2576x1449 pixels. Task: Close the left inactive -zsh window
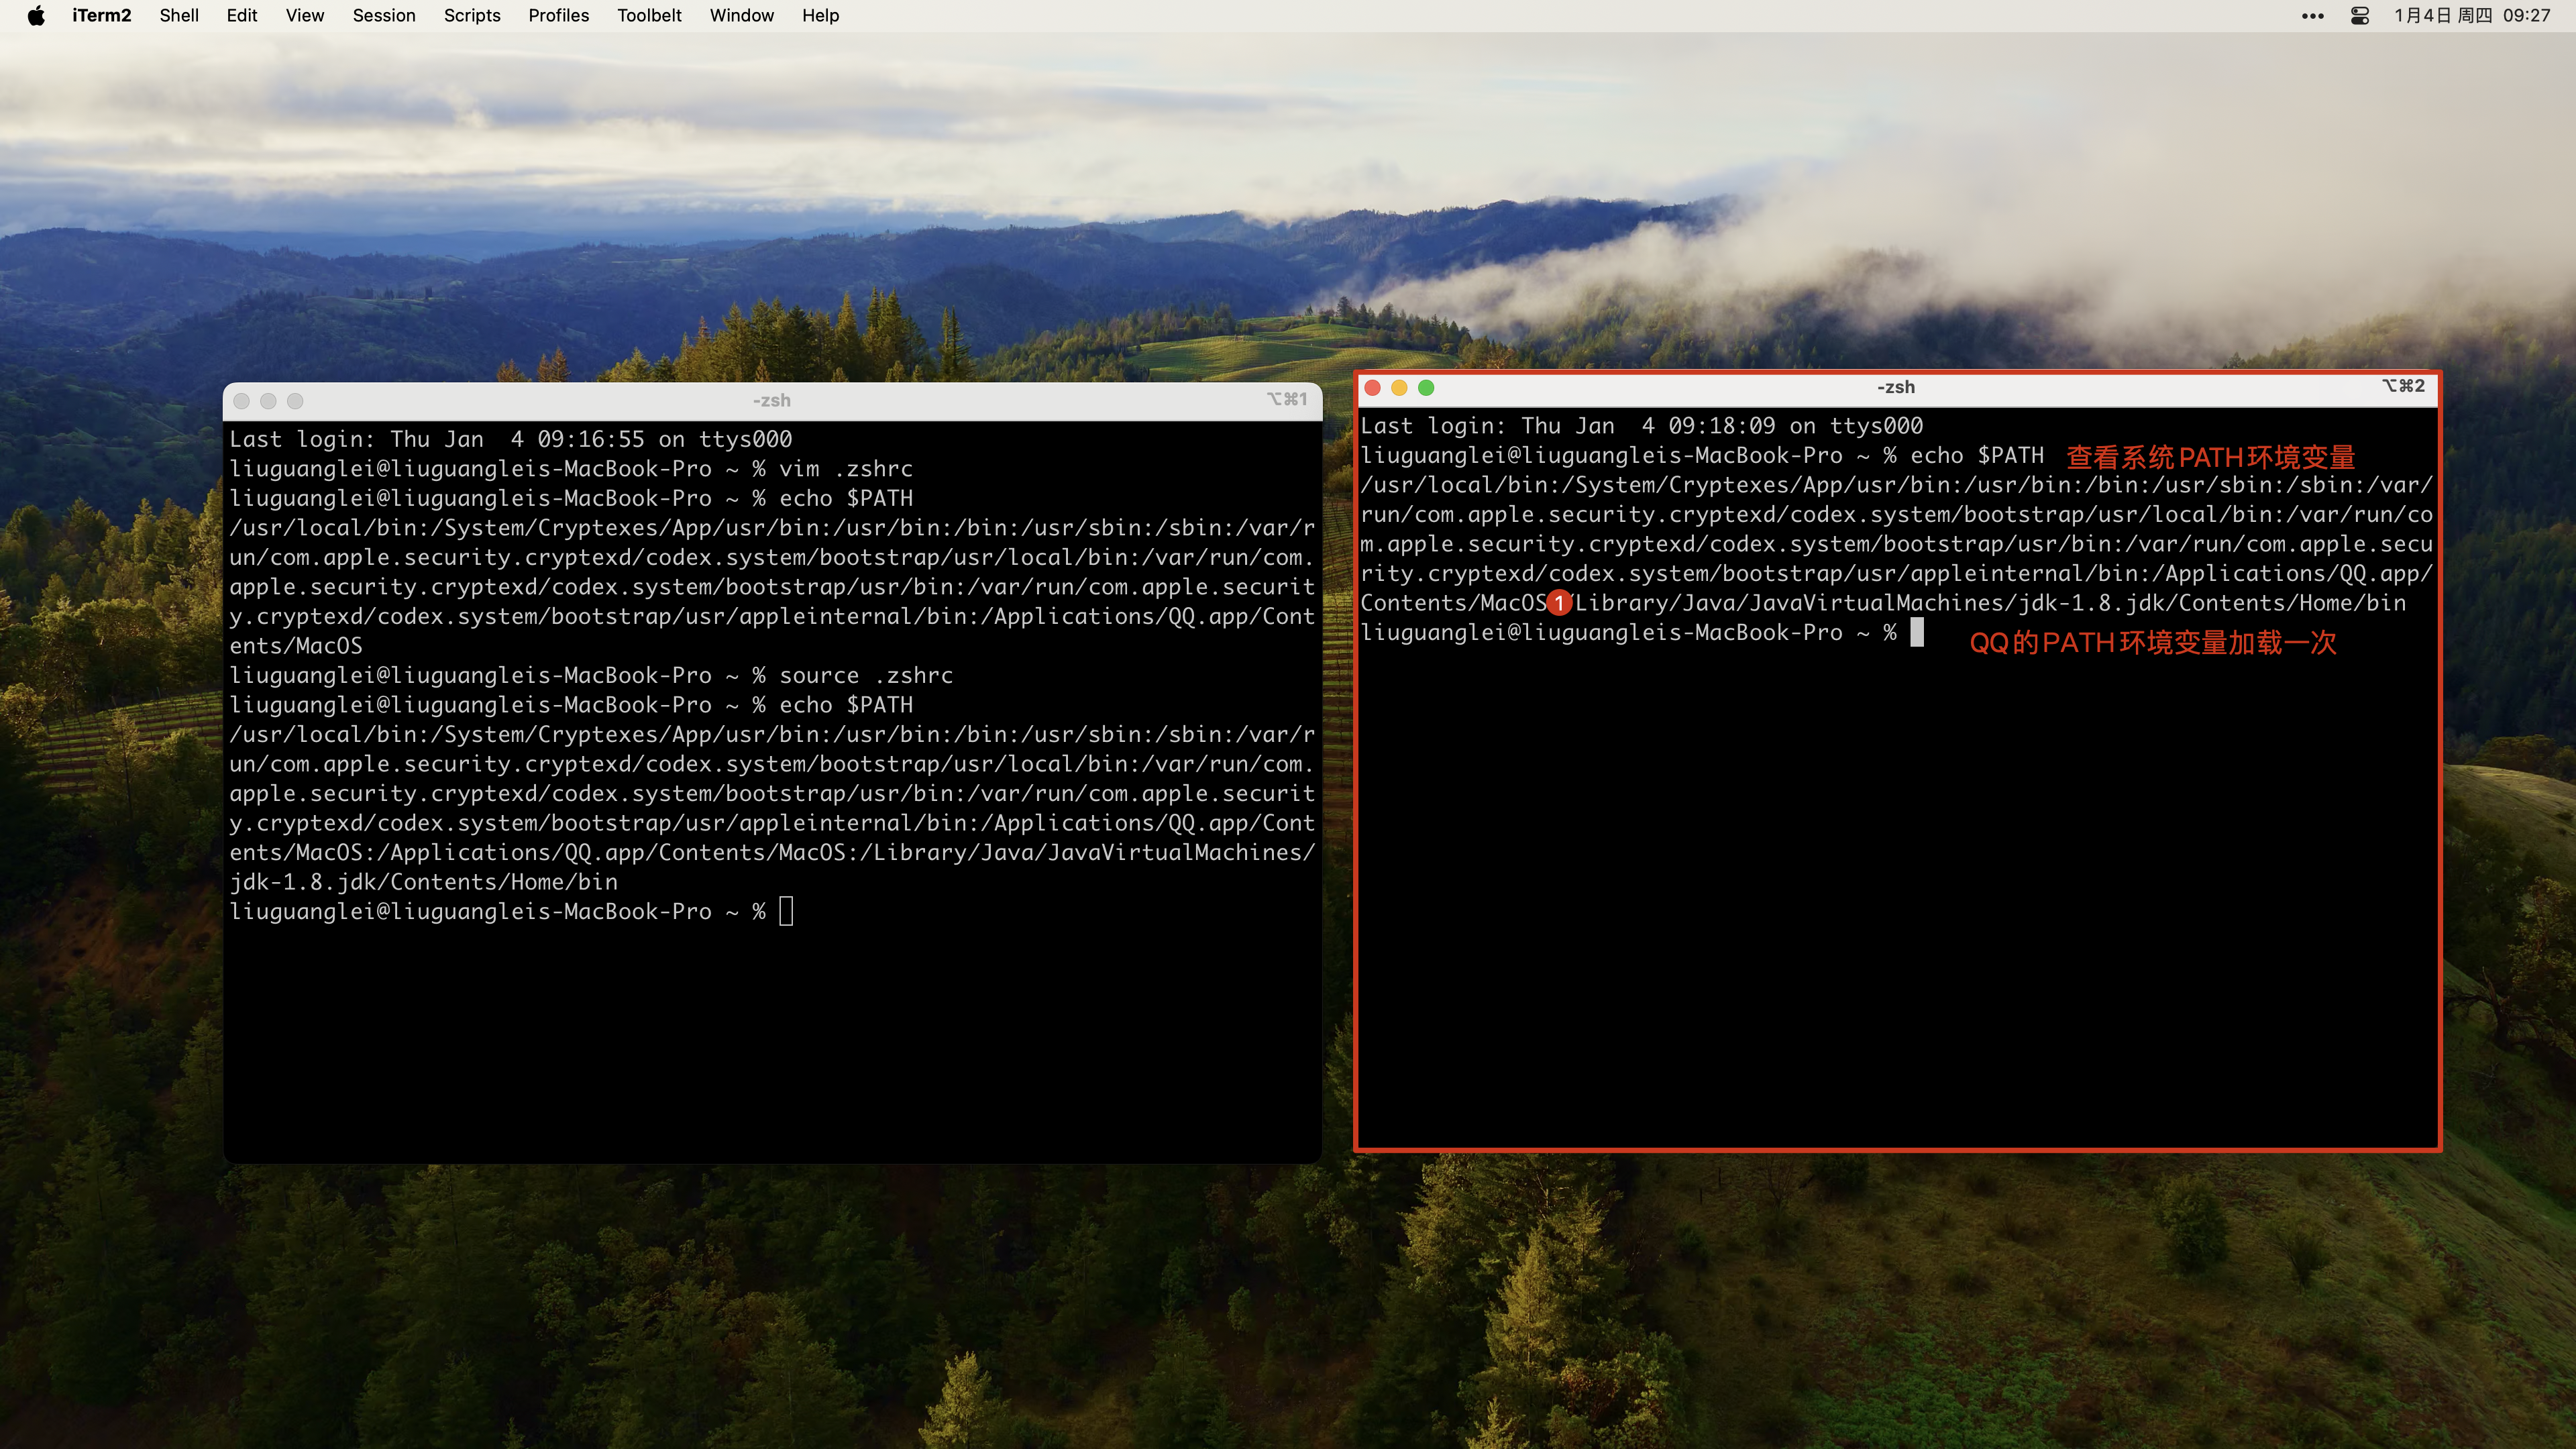(x=241, y=401)
